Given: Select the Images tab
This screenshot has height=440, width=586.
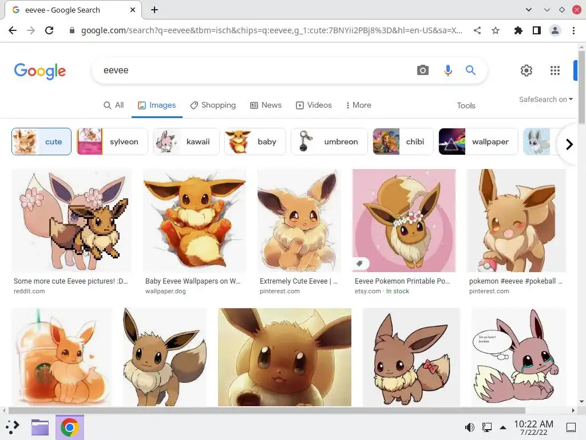Looking at the screenshot, I should click(x=157, y=105).
